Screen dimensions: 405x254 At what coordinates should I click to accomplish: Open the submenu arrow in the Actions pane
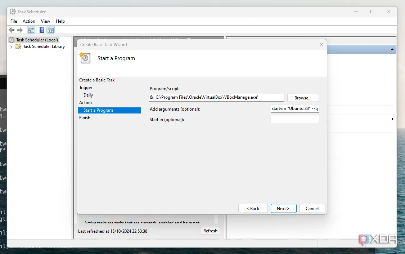tap(392, 119)
